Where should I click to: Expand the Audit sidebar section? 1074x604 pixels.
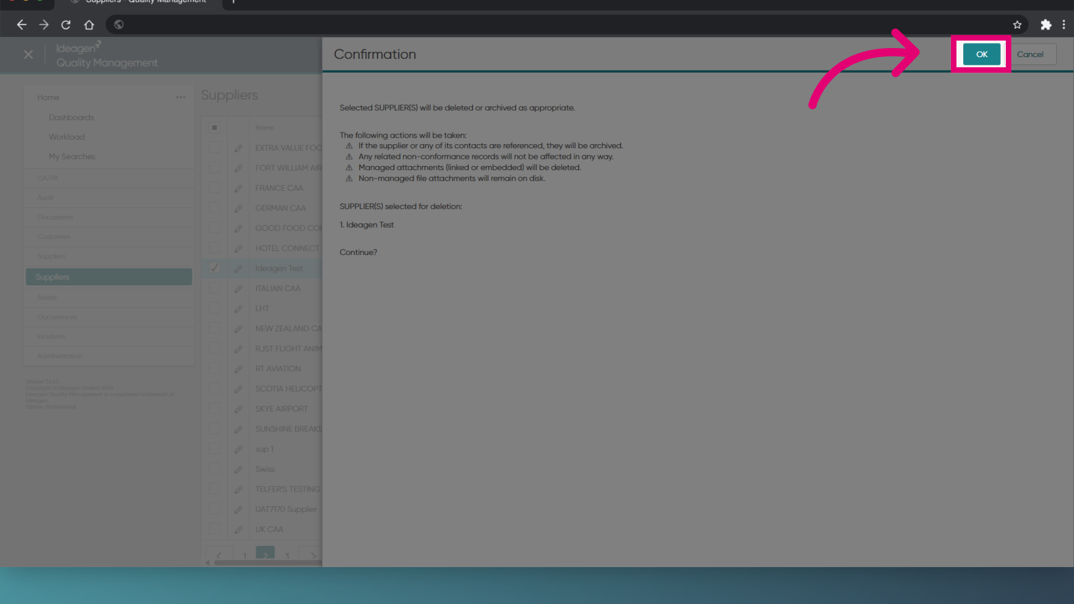point(109,198)
